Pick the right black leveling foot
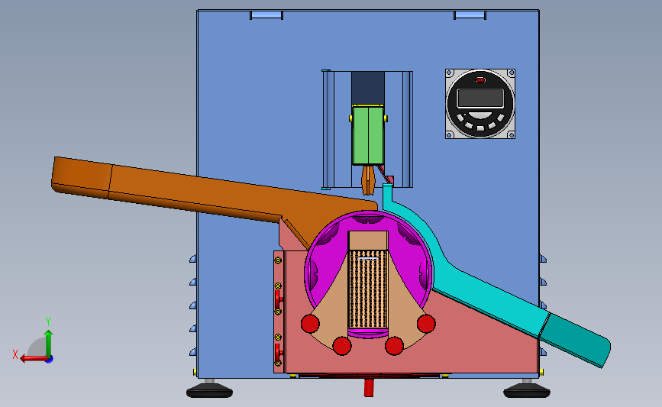The height and width of the screenshot is (407, 662). click(527, 390)
